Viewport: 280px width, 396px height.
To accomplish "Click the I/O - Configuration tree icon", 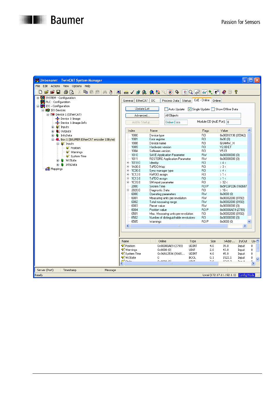I will [43, 106].
